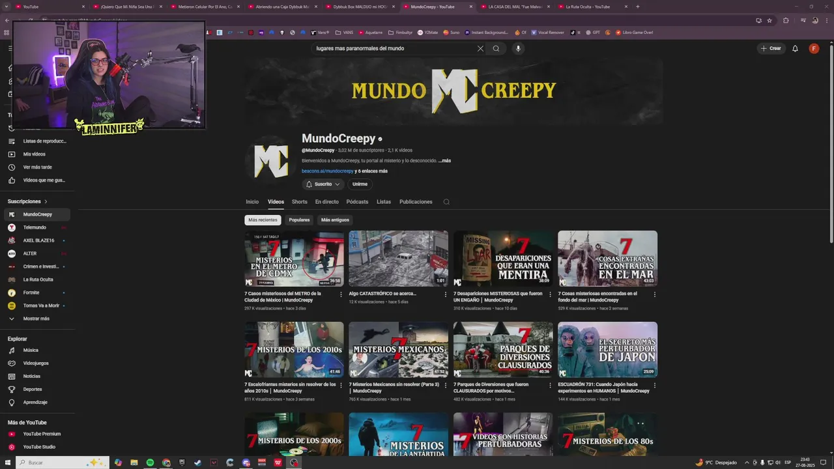Play Desapariciones que eran una mentira thumbnail
The image size is (834, 469).
tap(503, 259)
